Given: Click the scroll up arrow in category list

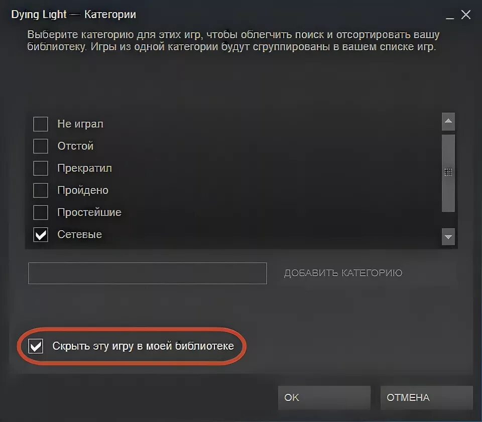Looking at the screenshot, I should 448,121.
